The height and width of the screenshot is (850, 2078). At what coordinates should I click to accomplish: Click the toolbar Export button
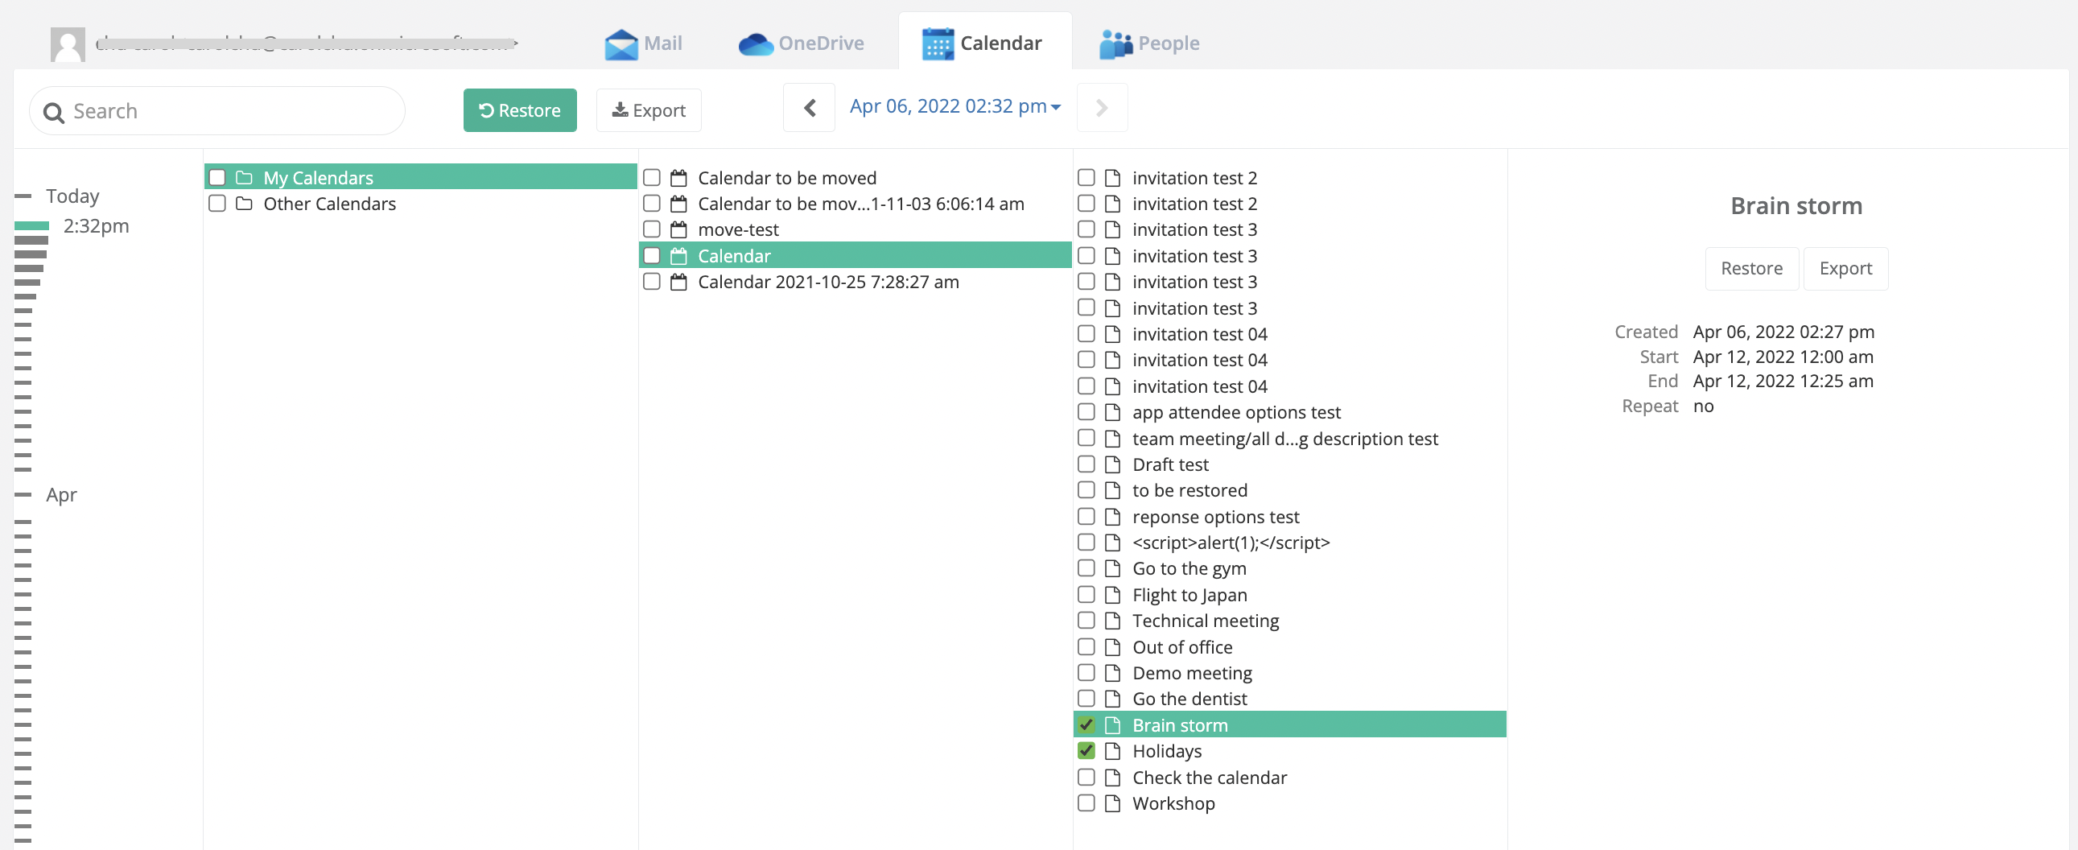tap(649, 110)
